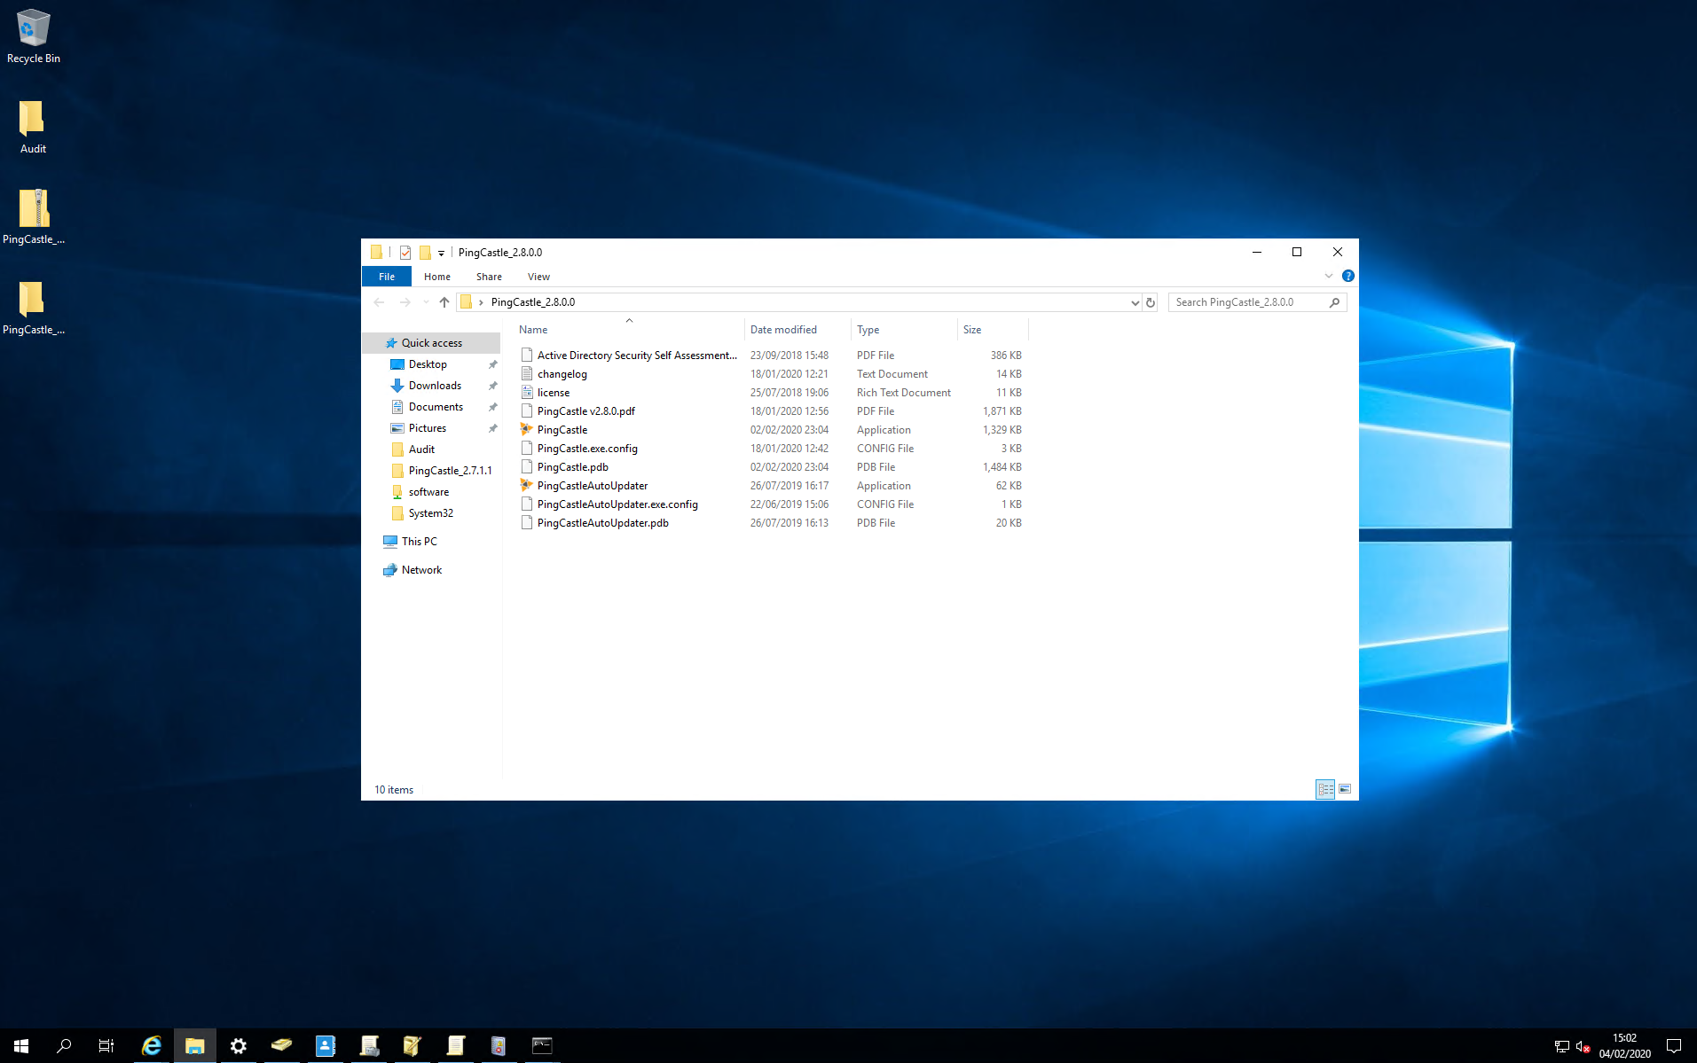The height and width of the screenshot is (1063, 1697).
Task: Click the up-arrow navigation icon
Action: point(444,302)
